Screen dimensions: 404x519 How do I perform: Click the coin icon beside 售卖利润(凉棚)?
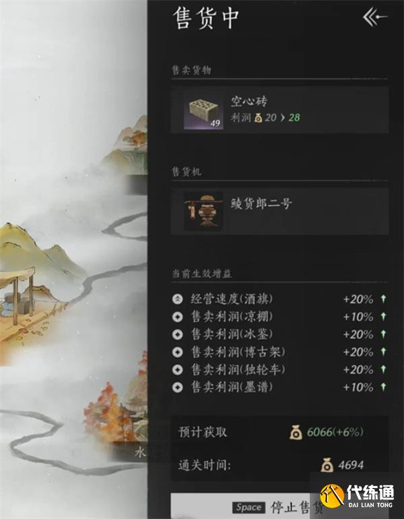coord(178,317)
